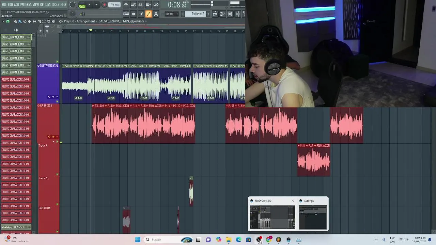Open the VIEW menu
This screenshot has height=245, width=436.
36,4
